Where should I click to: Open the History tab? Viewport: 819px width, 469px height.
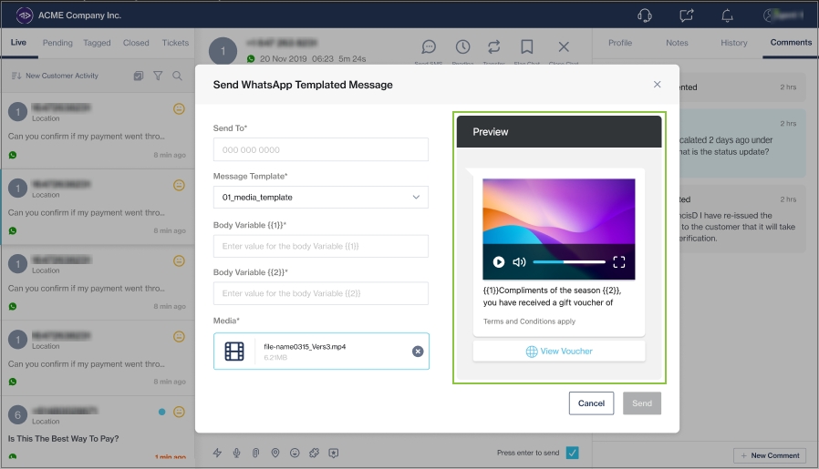tap(733, 43)
